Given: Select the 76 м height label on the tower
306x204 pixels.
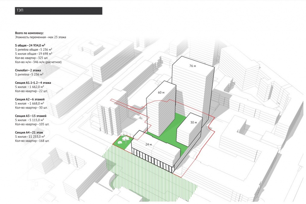Looking at the screenshot, I should [192, 66].
